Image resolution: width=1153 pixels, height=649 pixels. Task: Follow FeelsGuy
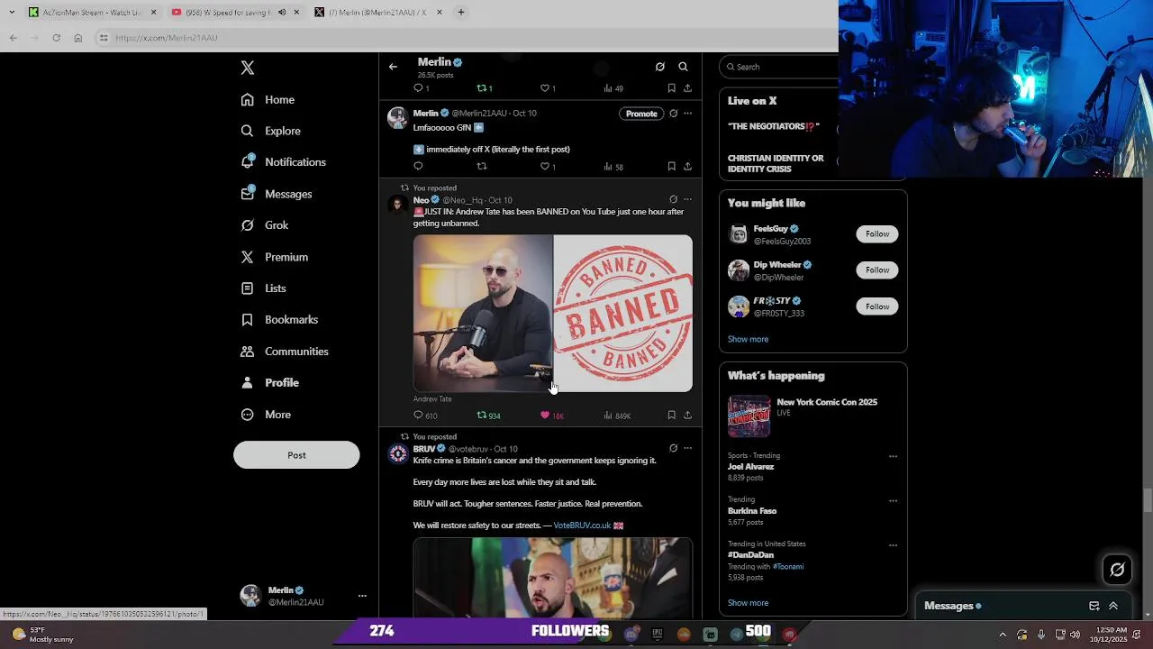(877, 234)
